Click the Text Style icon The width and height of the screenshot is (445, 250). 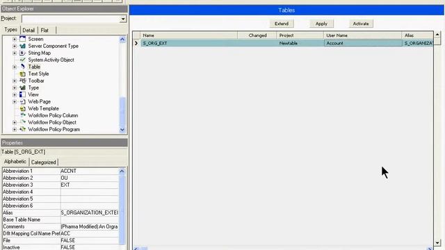point(22,74)
